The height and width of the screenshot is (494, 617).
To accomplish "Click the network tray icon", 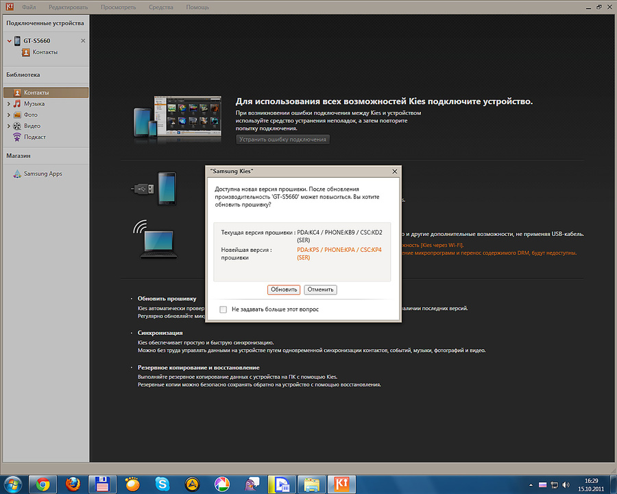I will coord(555,485).
